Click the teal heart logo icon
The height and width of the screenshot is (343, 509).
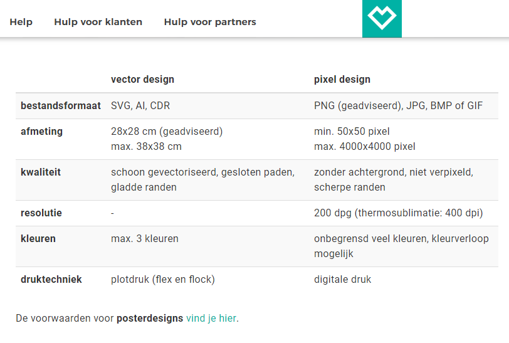pos(382,19)
